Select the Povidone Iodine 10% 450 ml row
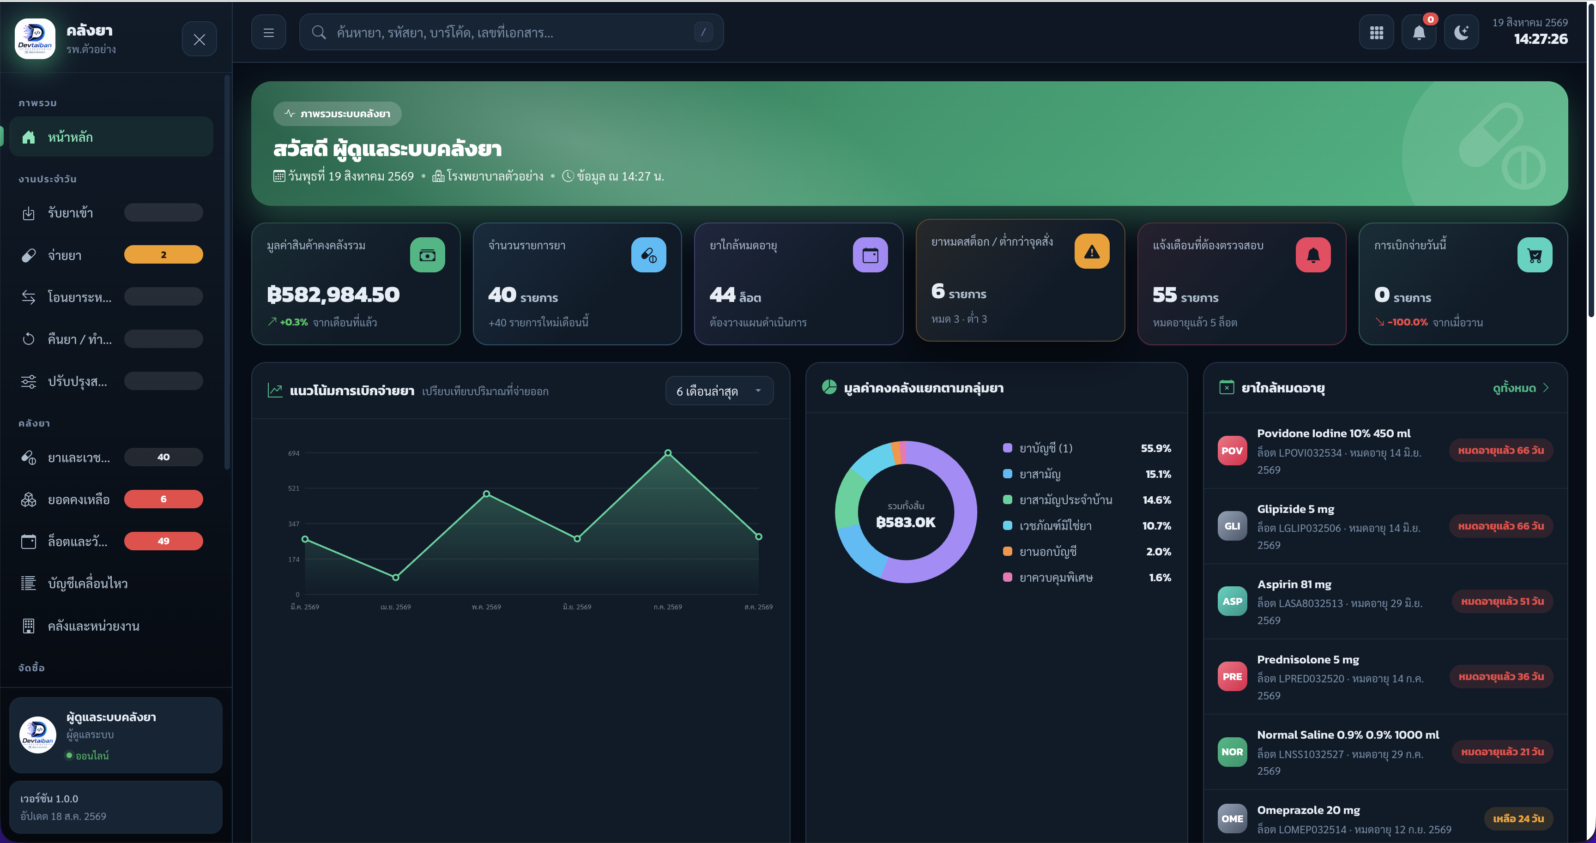 1385,451
